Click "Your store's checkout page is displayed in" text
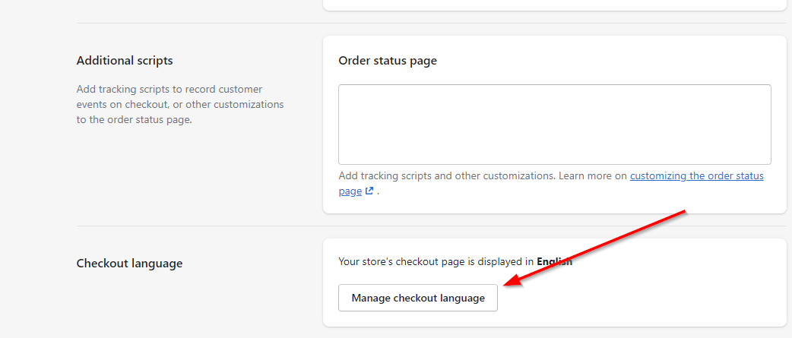 pos(436,262)
